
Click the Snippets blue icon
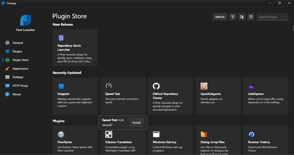61,86
